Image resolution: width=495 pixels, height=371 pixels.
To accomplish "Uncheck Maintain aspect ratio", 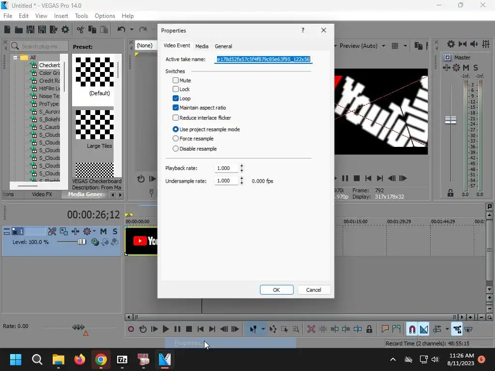I will (x=175, y=107).
